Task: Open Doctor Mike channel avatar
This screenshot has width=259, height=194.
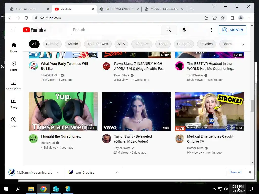Action: (180, 139)
